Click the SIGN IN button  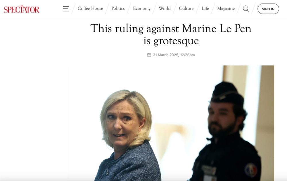[268, 9]
